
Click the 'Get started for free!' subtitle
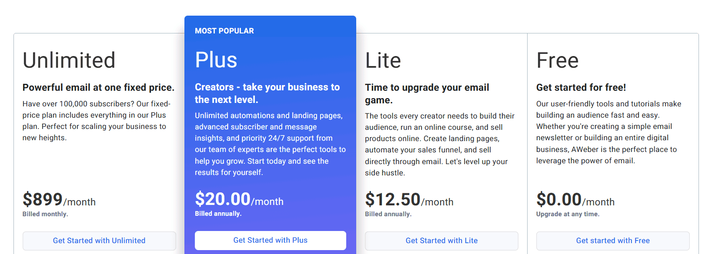pyautogui.click(x=581, y=87)
